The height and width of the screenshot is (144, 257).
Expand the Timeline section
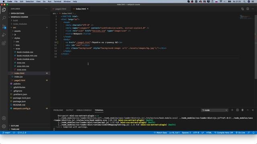tap(15, 129)
